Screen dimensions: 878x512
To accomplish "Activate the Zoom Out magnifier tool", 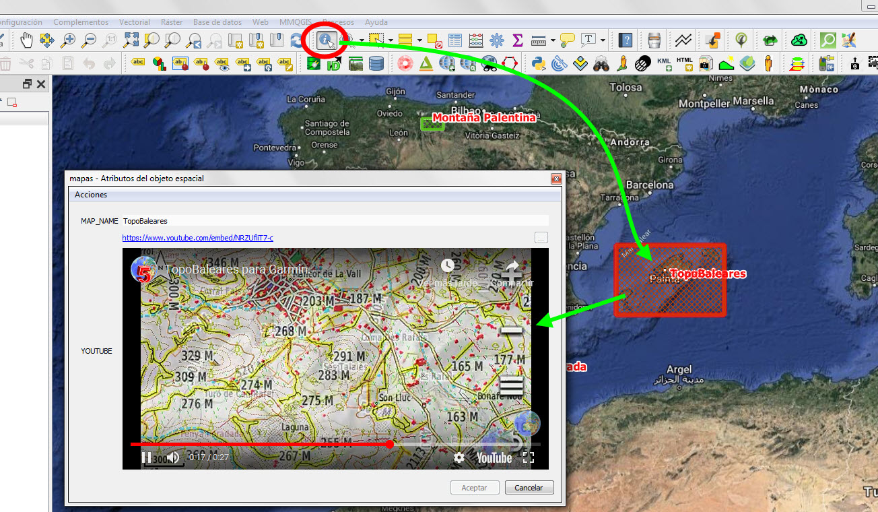I will tap(88, 40).
